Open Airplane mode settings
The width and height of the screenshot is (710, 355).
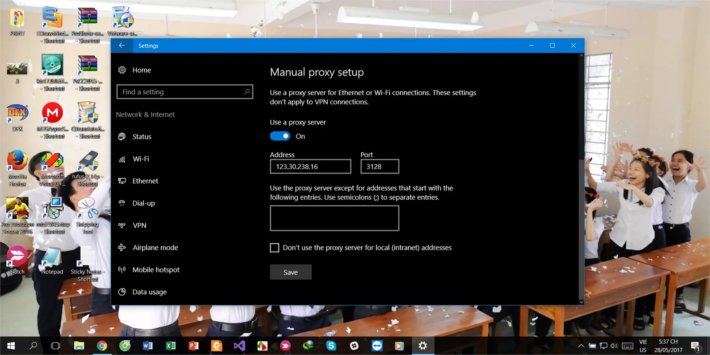click(x=155, y=247)
